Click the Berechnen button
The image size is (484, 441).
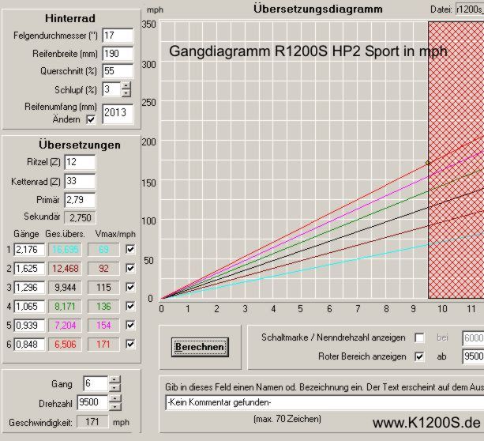click(x=200, y=347)
